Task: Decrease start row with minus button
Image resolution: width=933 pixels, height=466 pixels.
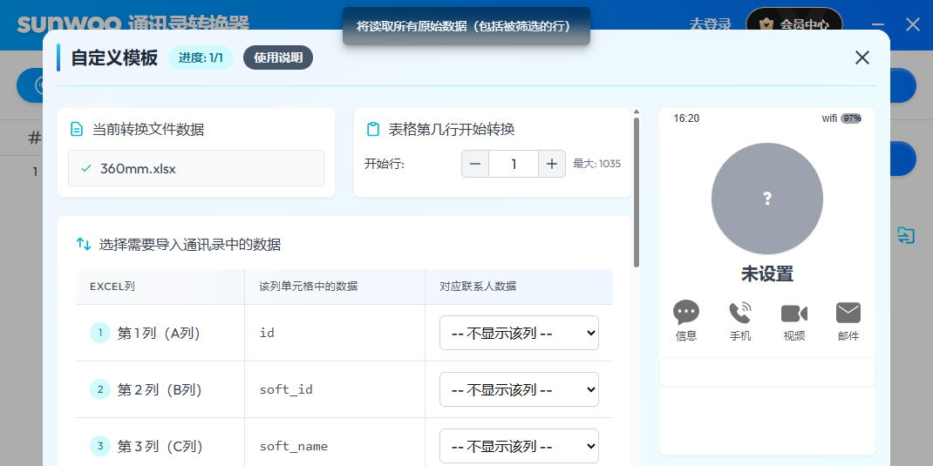Action: pos(475,164)
